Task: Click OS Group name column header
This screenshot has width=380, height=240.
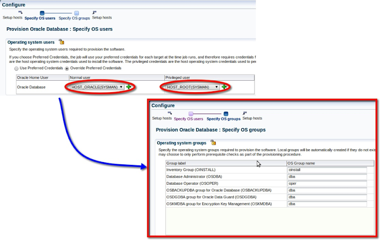Action: tap(330, 163)
